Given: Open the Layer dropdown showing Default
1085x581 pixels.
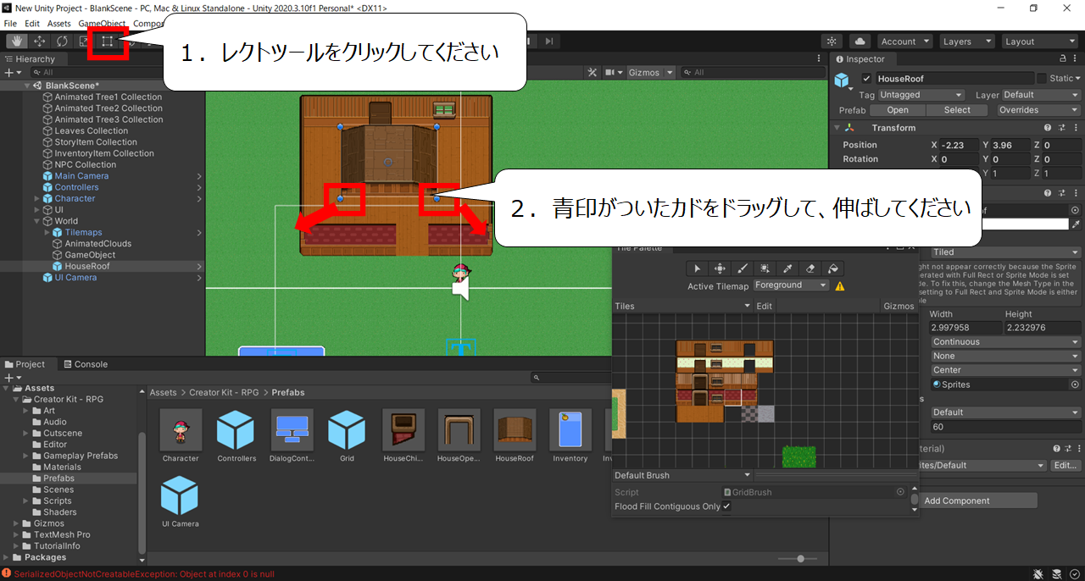Looking at the screenshot, I should 1042,95.
